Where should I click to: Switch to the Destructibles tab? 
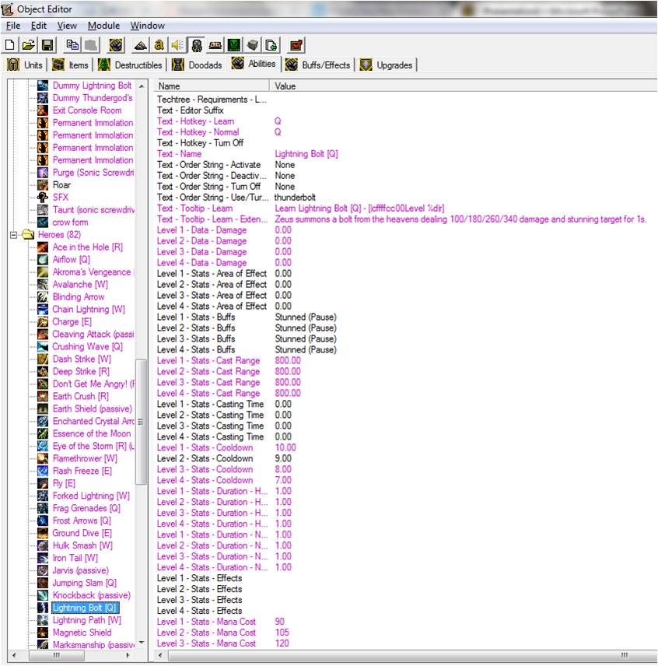[130, 65]
